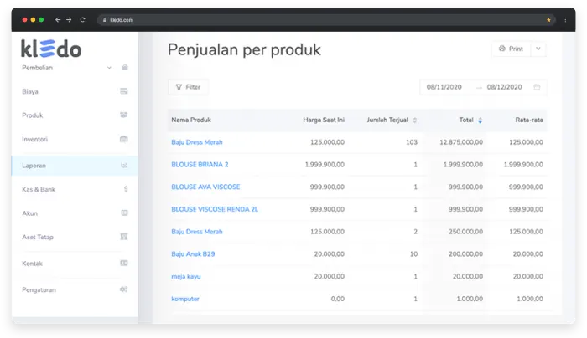Viewport: 587px width, 338px height.
Task: Click the kledo.com address bar
Action: (x=325, y=20)
